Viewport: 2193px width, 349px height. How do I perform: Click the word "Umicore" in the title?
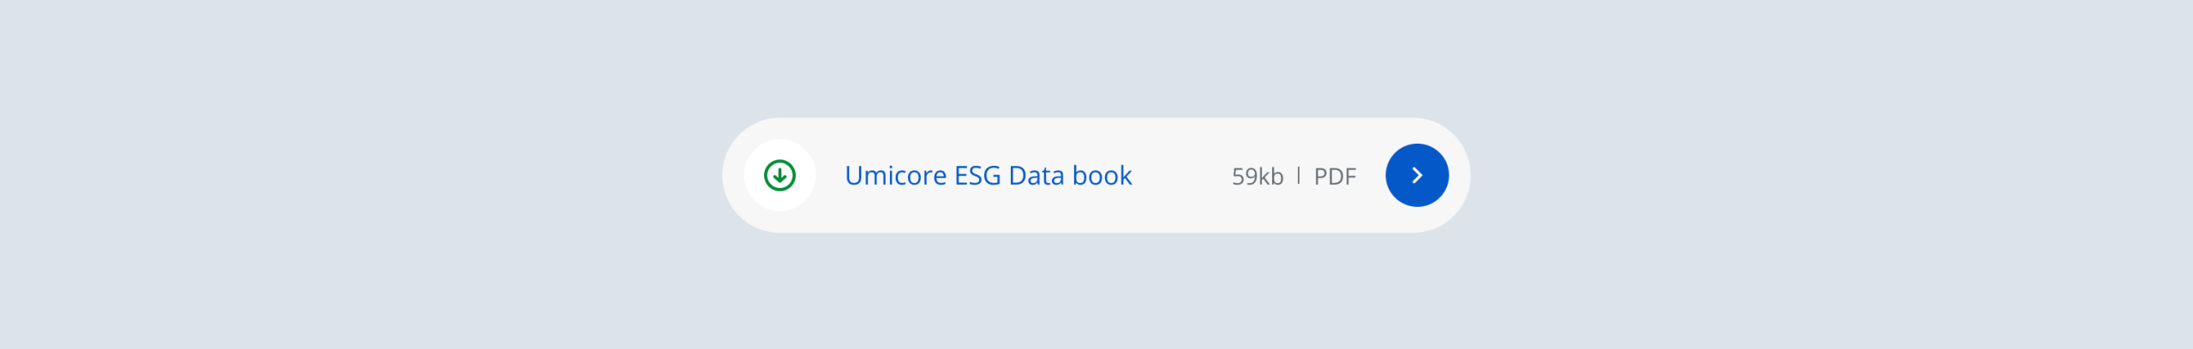tap(895, 175)
